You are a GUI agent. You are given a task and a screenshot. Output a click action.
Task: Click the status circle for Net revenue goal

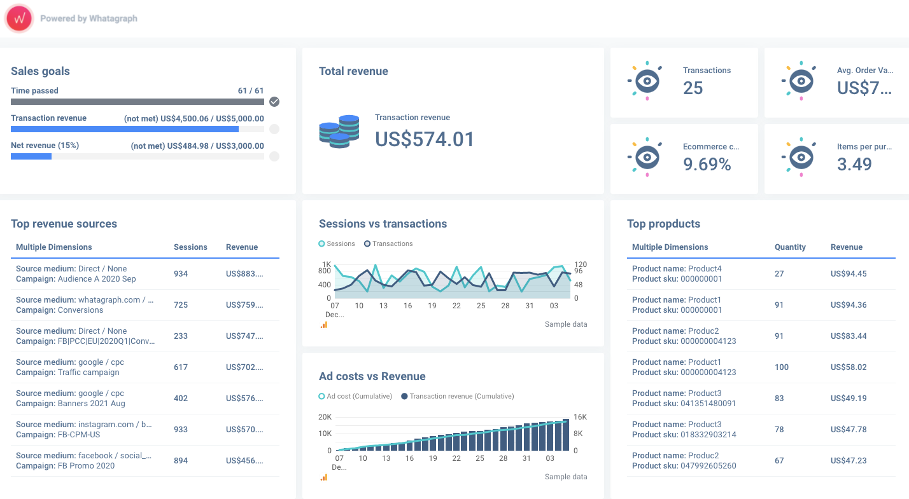coord(274,156)
